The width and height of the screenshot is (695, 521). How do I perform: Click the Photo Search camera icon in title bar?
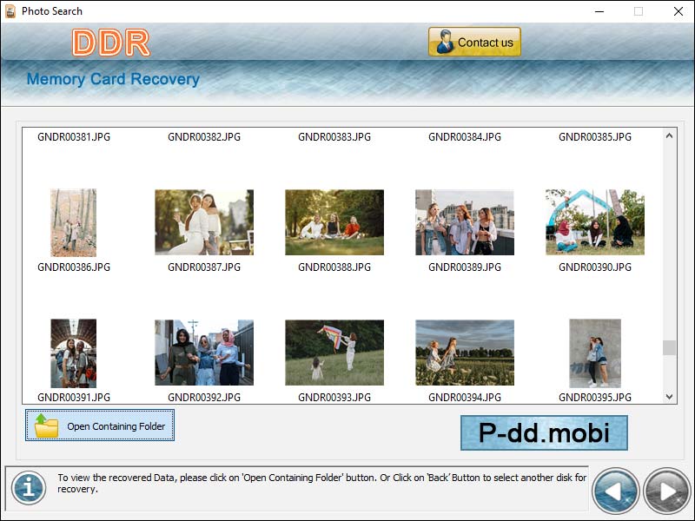12,11
